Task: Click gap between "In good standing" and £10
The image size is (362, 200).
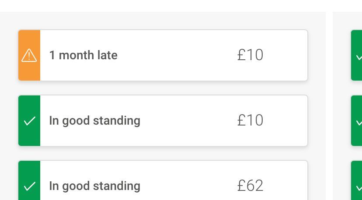Action: click(188, 121)
